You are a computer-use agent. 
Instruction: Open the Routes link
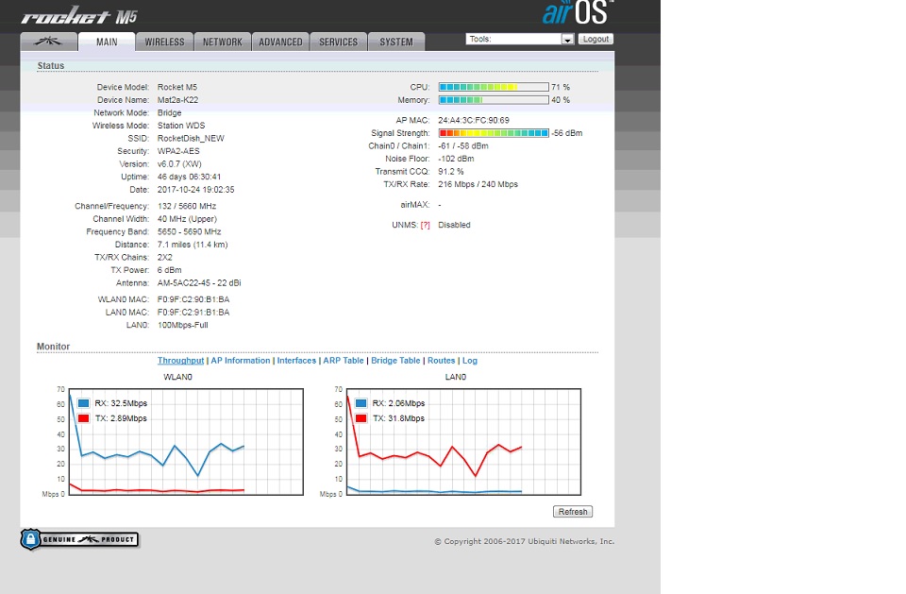coord(442,361)
